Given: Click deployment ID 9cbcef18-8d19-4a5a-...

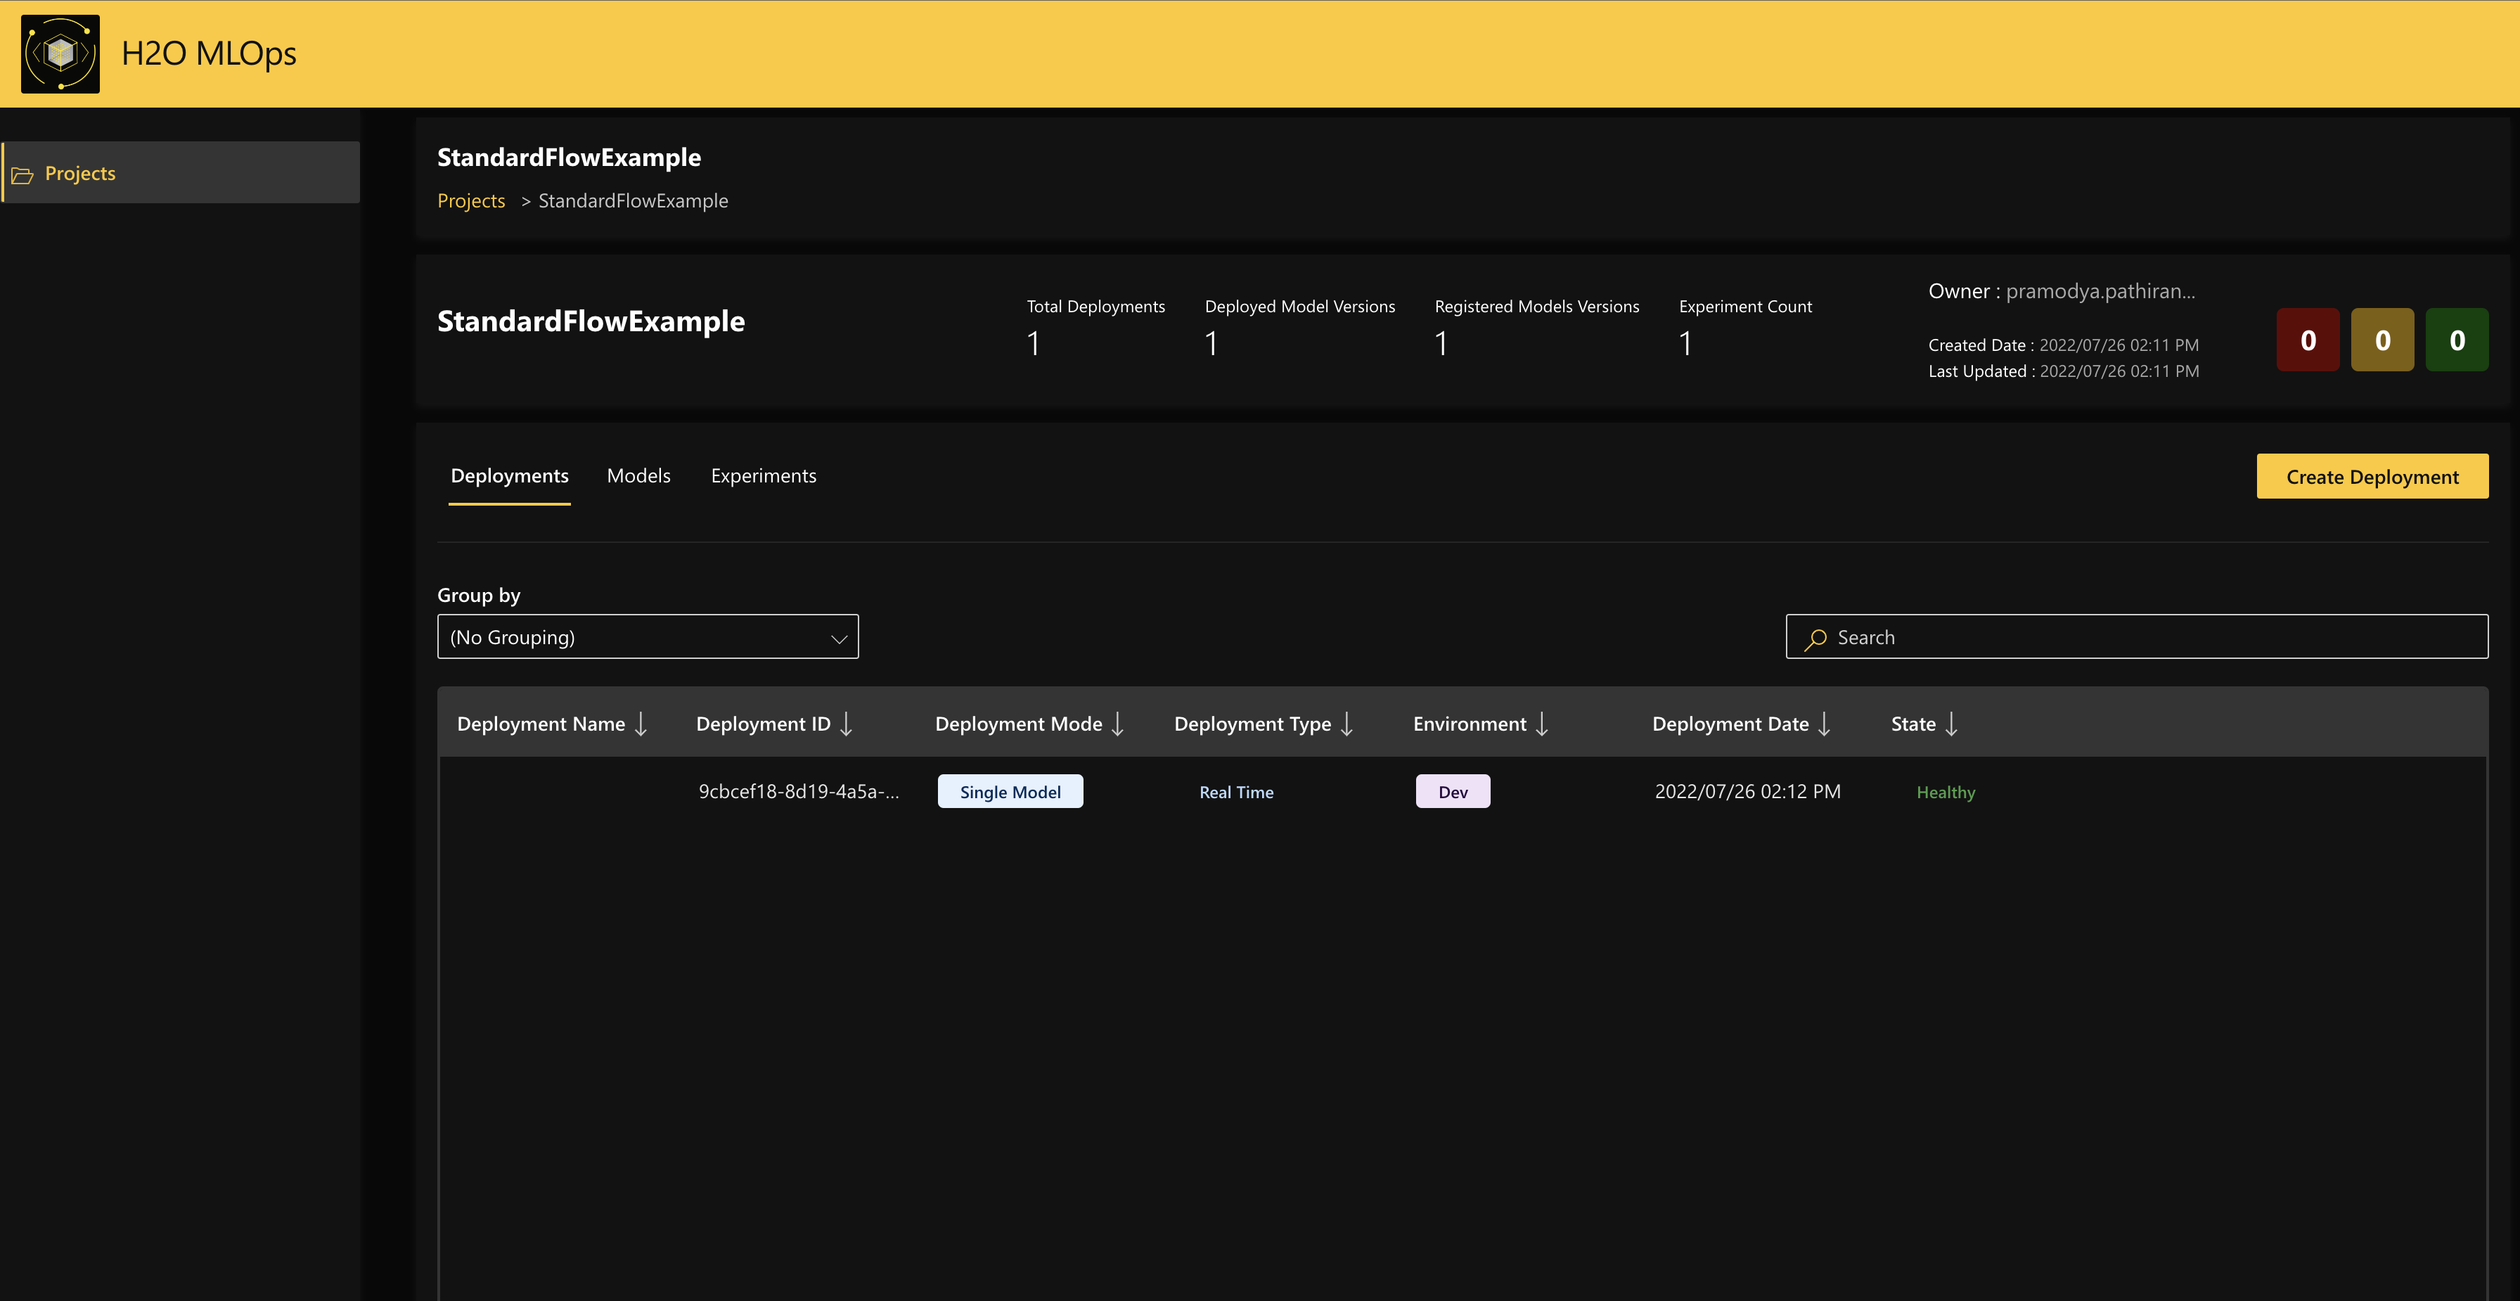Looking at the screenshot, I should pyautogui.click(x=798, y=791).
